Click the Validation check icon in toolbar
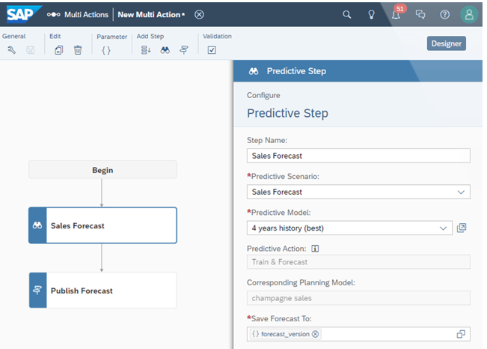The height and width of the screenshot is (349, 487). [212, 50]
